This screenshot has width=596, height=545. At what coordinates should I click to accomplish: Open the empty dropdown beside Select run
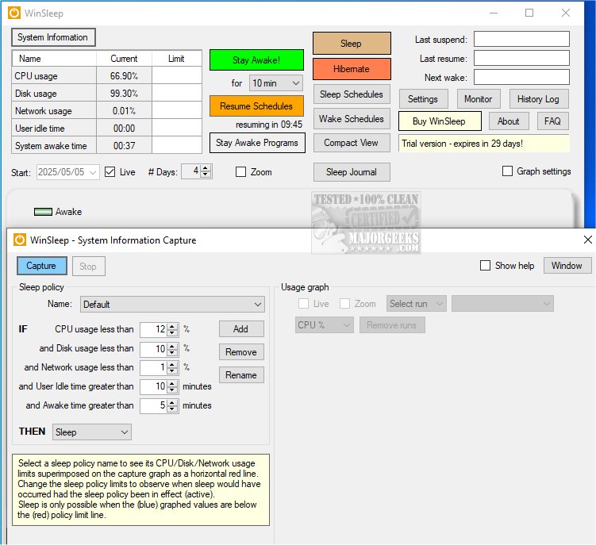tap(502, 304)
